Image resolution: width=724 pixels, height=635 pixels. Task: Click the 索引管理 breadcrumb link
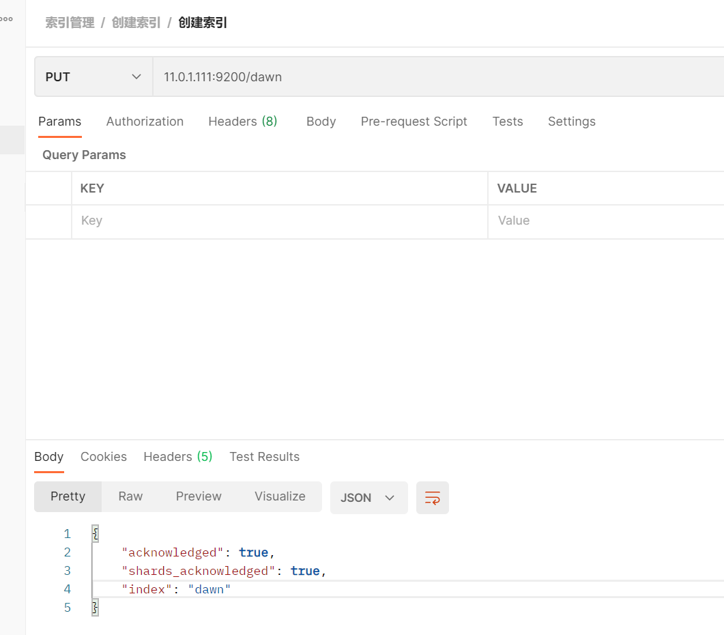coord(70,23)
